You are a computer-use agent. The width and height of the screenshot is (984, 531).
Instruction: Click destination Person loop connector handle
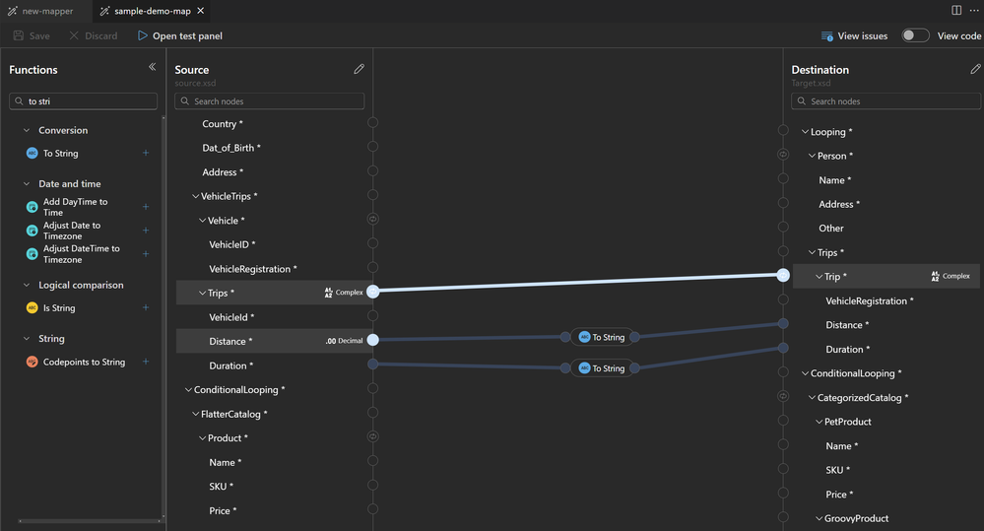783,155
